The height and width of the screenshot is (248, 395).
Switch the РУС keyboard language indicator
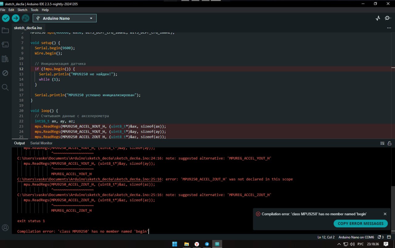click(x=360, y=244)
